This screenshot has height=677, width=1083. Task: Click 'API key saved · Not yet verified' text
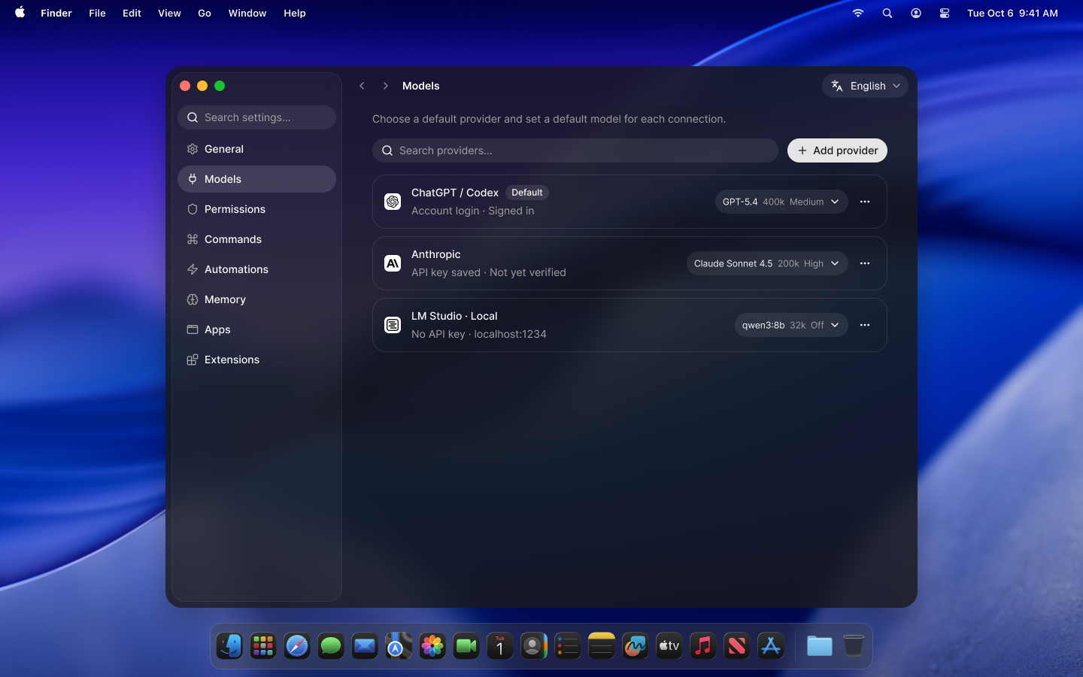point(489,272)
